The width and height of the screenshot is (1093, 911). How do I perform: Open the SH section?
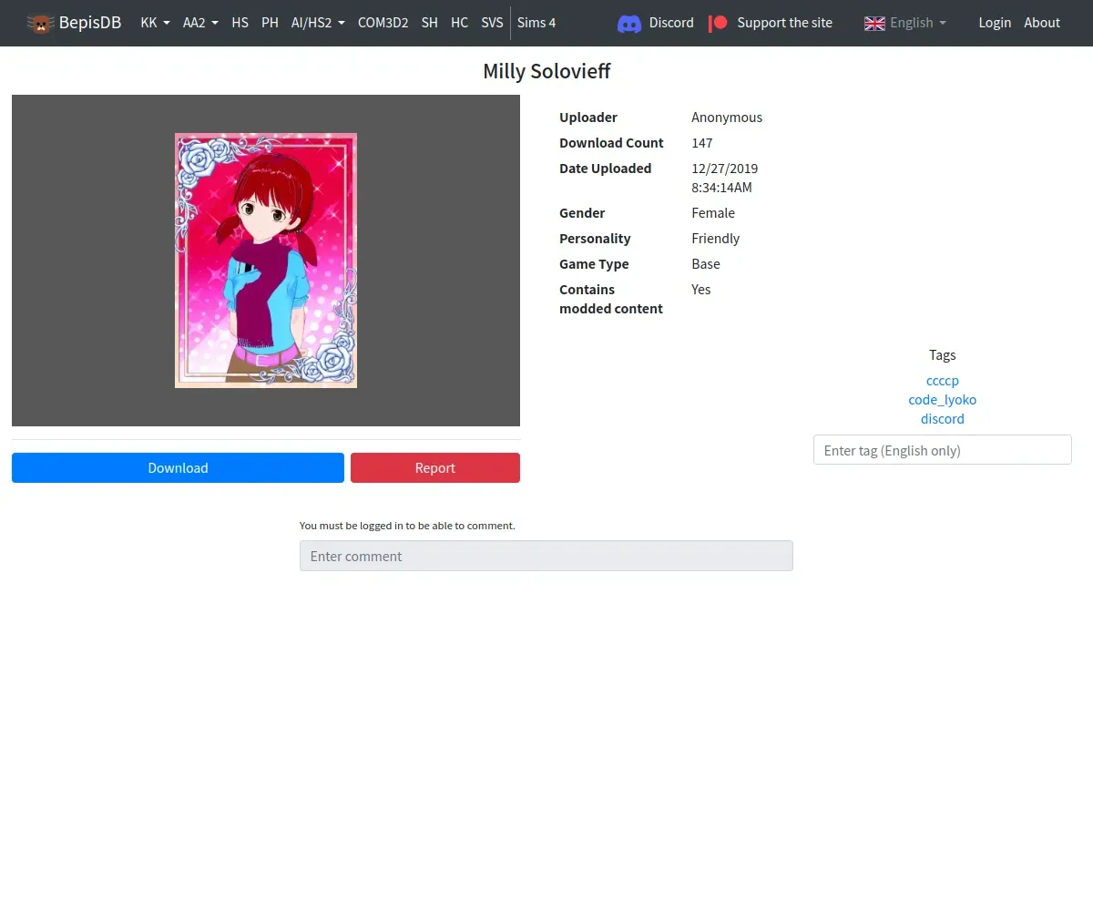pyautogui.click(x=429, y=23)
